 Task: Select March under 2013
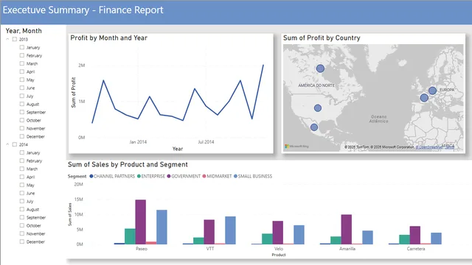[22, 64]
